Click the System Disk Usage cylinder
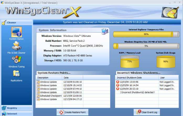The height and width of the screenshot is (116, 183). [166, 61]
